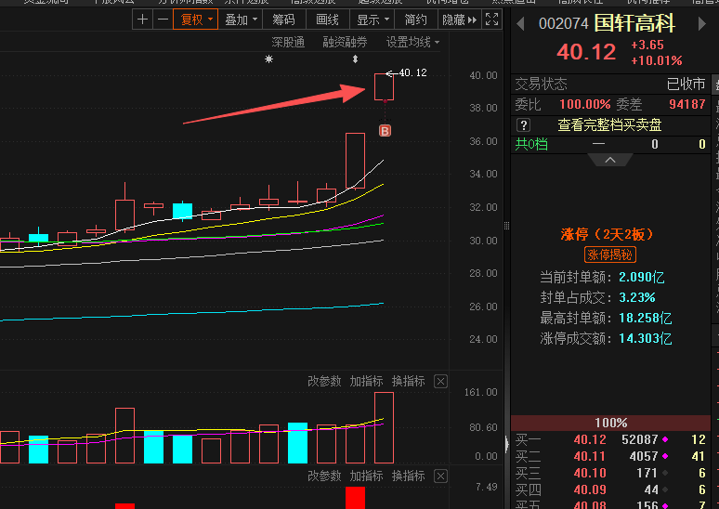
Task: Open 查看完整档买卖盘 link
Action: (609, 124)
